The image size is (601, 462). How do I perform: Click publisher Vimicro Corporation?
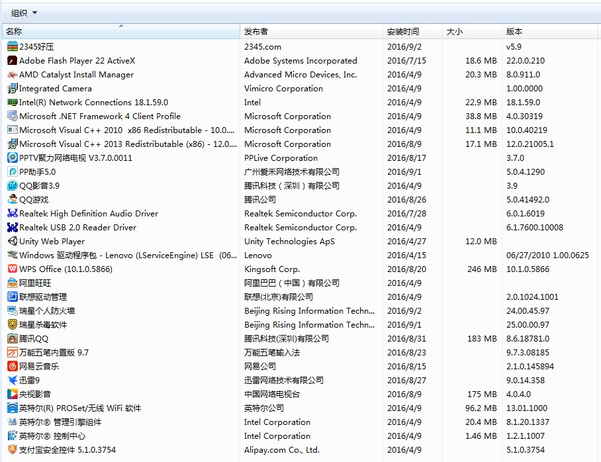[284, 89]
